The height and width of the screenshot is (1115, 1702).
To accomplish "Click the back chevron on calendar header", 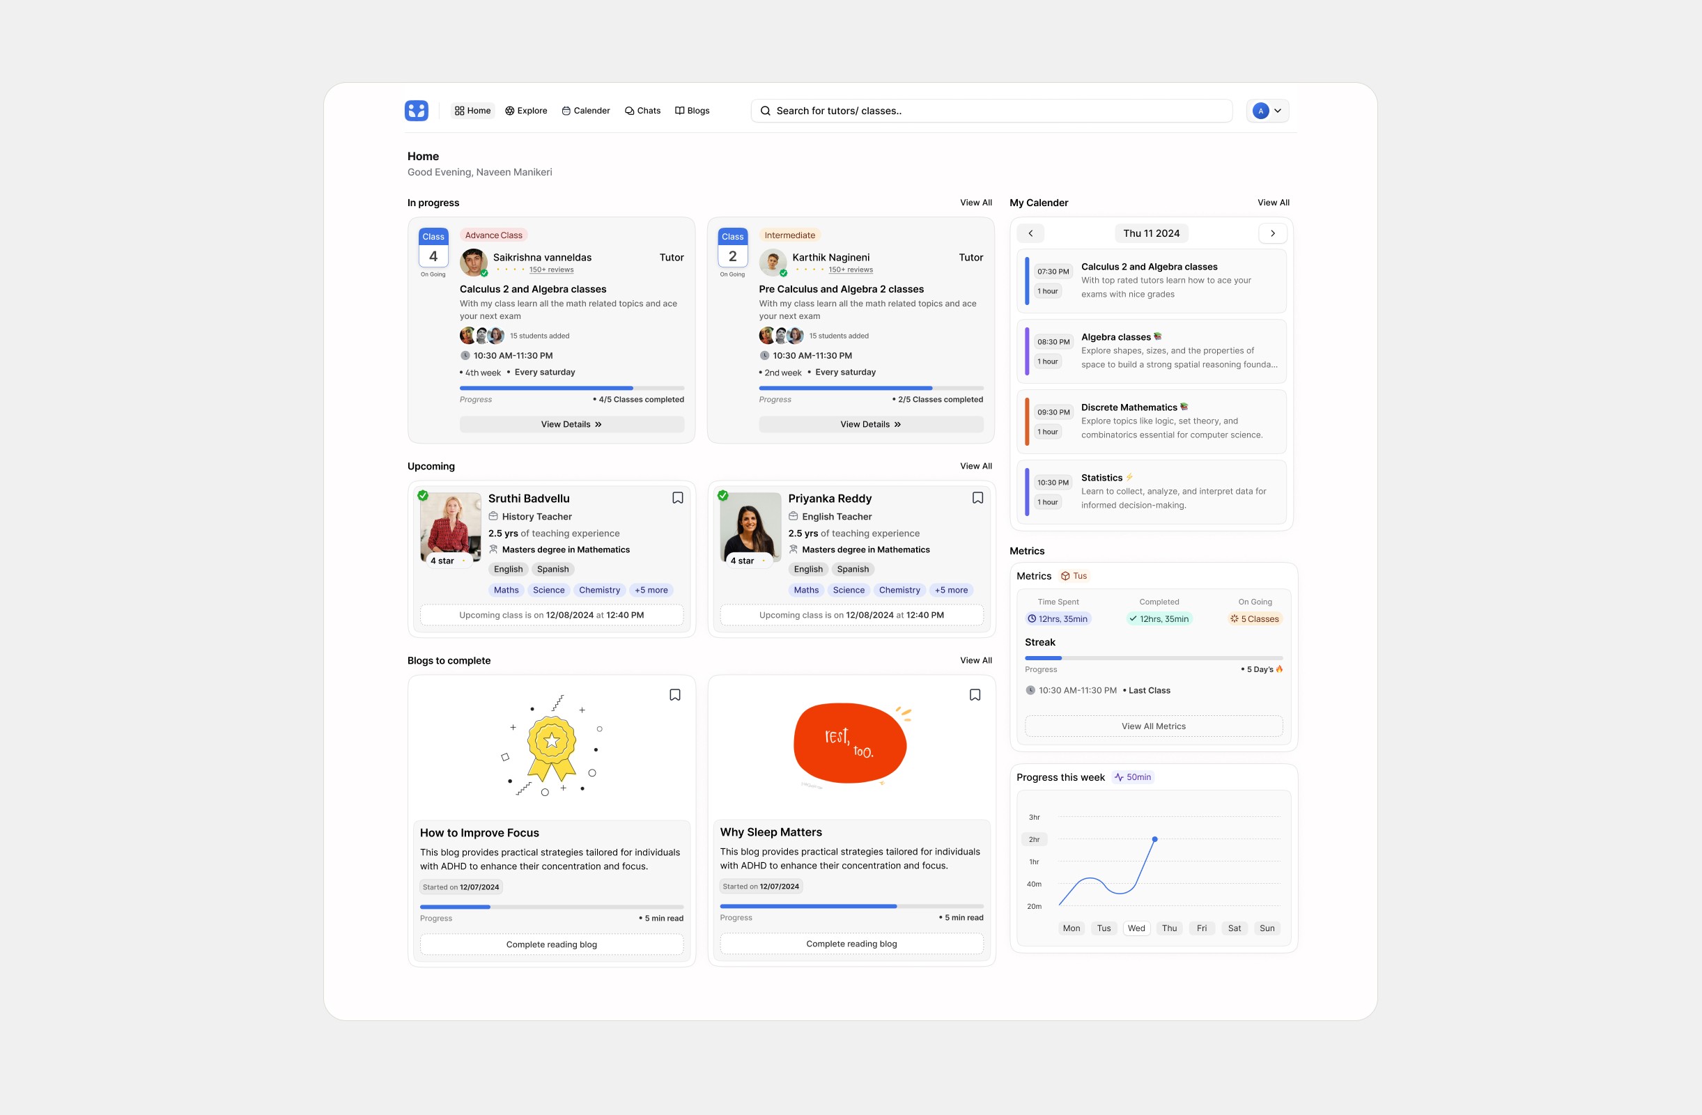I will (1031, 234).
